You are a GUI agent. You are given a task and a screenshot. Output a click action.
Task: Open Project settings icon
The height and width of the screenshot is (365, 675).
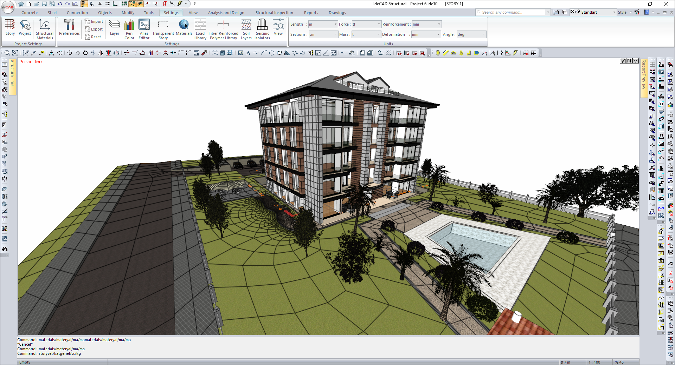point(25,28)
